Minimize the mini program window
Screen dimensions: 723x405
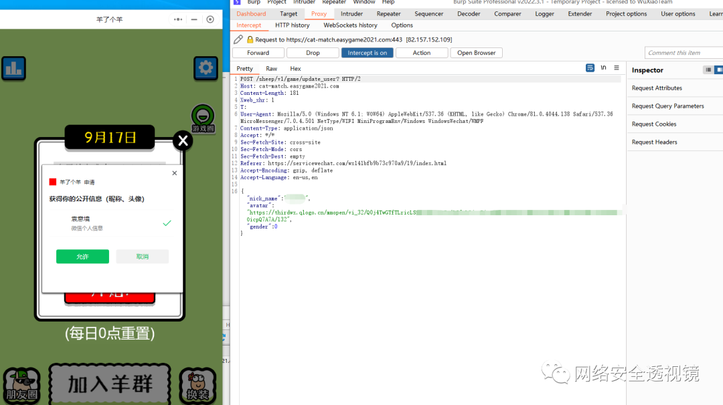pos(194,19)
